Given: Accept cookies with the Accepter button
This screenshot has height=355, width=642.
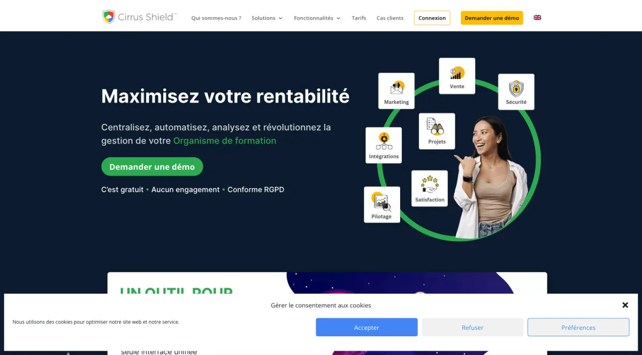Looking at the screenshot, I should pos(366,327).
